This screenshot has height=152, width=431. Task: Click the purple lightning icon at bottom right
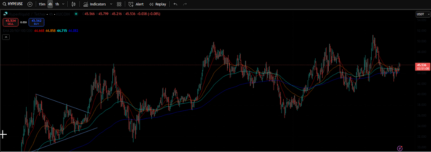[x=400, y=148]
